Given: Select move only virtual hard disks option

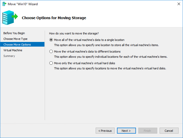Looking at the screenshot, I should click(51, 63).
